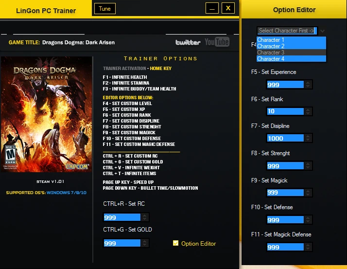Image resolution: width=347 pixels, height=269 pixels.
Task: Adjust the Set Magick spinner arrows
Action: pyautogui.click(x=308, y=192)
